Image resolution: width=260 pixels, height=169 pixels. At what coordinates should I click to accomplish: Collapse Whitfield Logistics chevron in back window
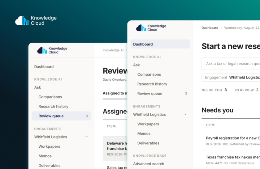[x=87, y=137]
